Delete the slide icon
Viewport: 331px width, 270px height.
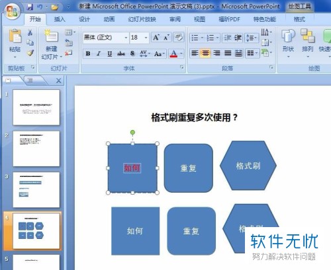(69, 53)
